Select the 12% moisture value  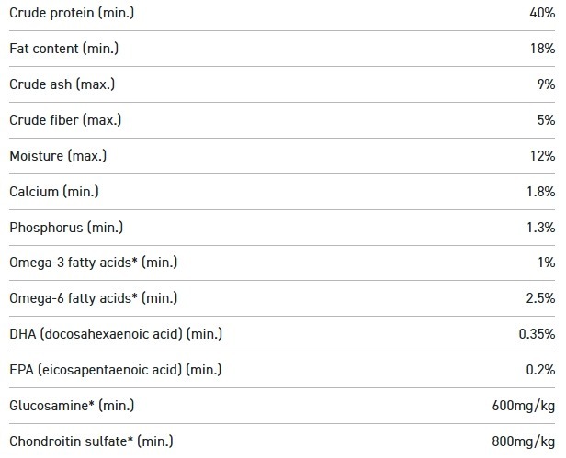pos(542,156)
